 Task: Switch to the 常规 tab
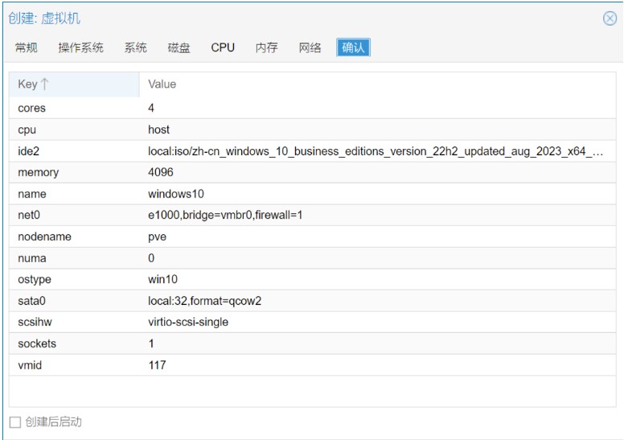pos(26,47)
